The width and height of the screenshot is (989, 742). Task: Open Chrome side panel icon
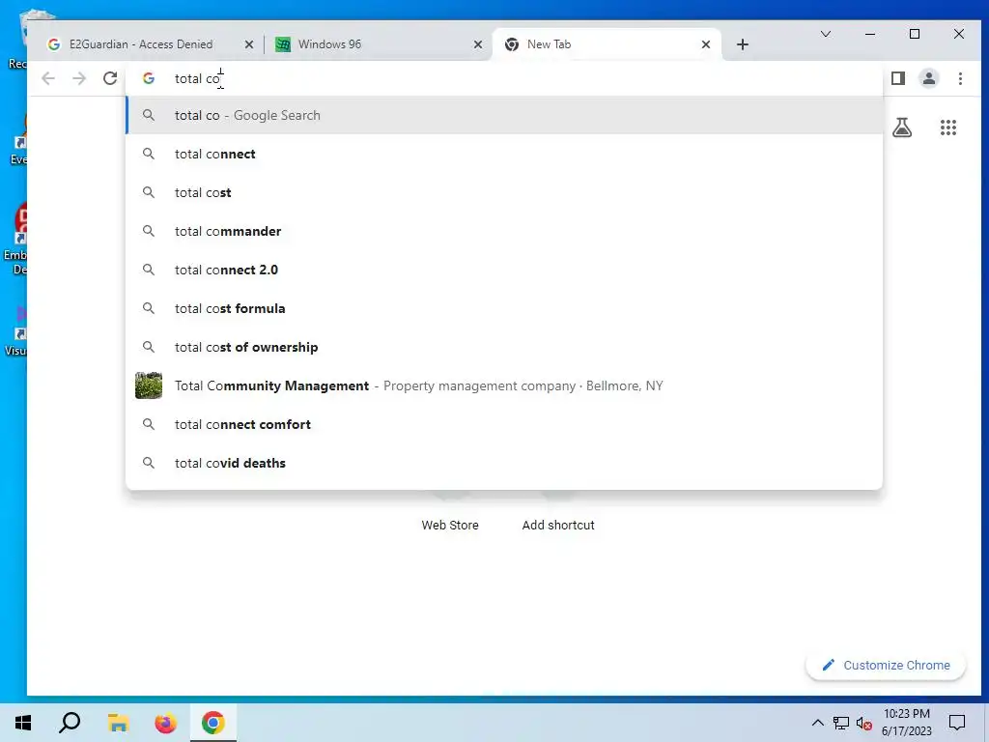897,78
